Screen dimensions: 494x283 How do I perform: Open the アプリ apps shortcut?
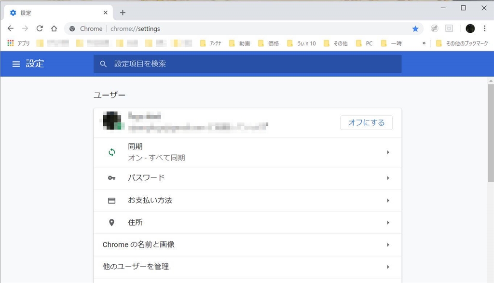click(18, 43)
